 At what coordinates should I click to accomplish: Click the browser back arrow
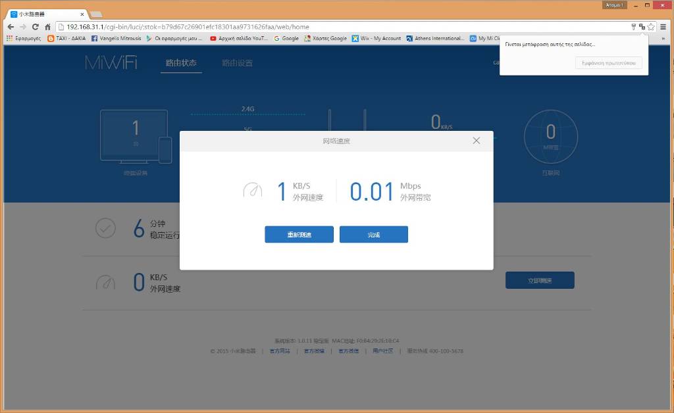[11, 27]
